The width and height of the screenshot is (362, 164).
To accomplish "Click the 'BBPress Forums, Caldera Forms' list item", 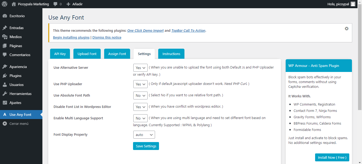I will click(x=317, y=123).
